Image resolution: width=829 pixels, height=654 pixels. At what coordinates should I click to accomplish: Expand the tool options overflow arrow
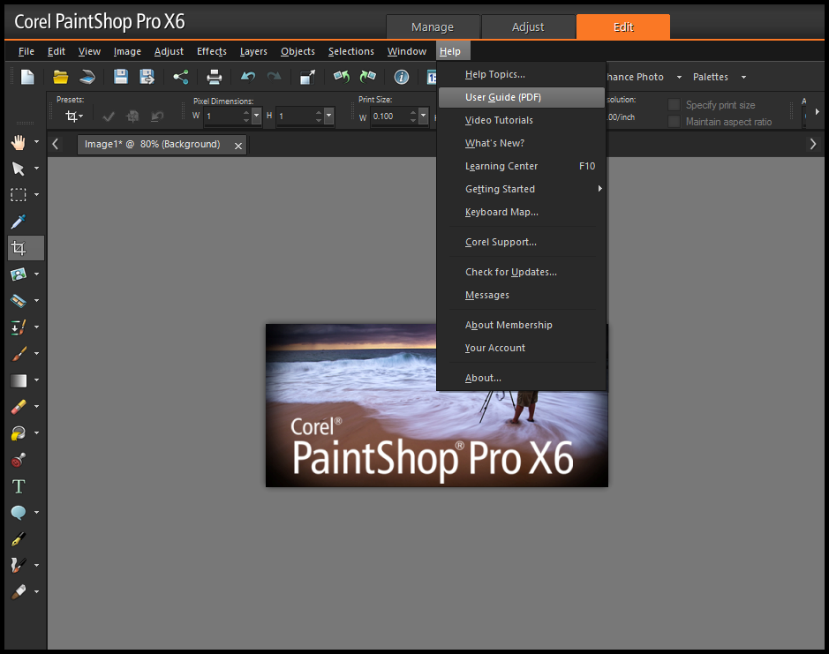tap(817, 111)
